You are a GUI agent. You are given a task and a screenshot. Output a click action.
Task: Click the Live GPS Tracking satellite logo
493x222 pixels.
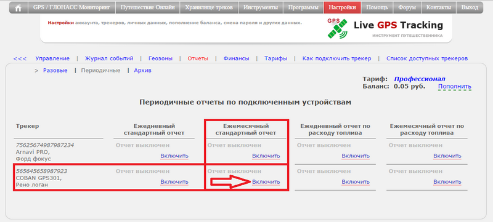[337, 28]
